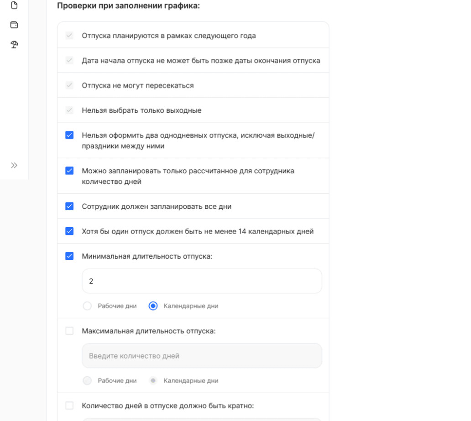Uncheck the two one-day vacations rule
471x421 pixels.
coord(69,135)
